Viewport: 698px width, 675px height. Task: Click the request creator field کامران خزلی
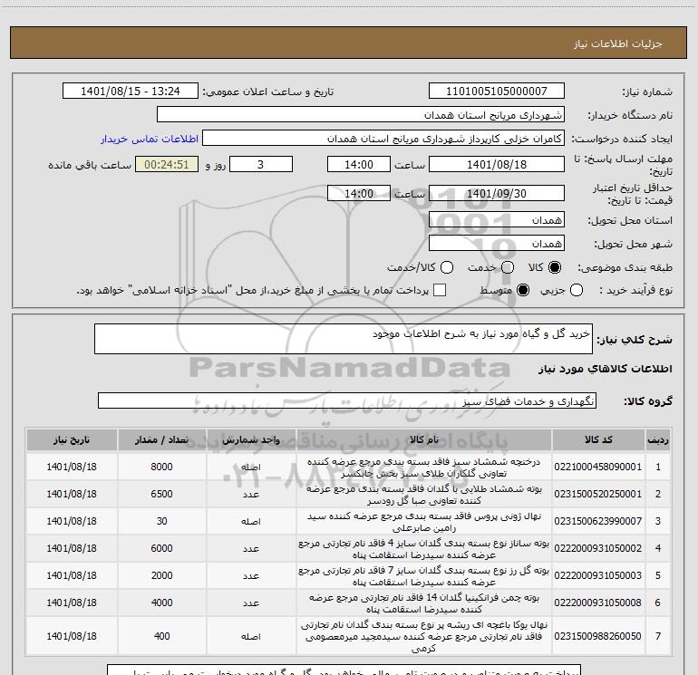(383, 138)
